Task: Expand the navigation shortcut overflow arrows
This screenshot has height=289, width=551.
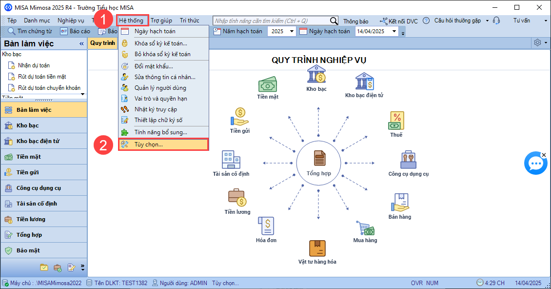Action: point(82,268)
